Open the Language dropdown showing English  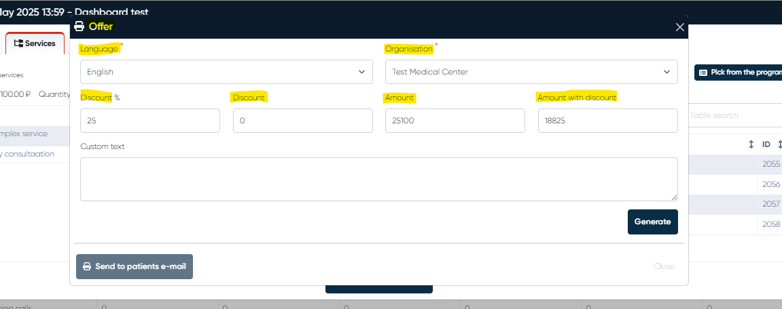[226, 72]
